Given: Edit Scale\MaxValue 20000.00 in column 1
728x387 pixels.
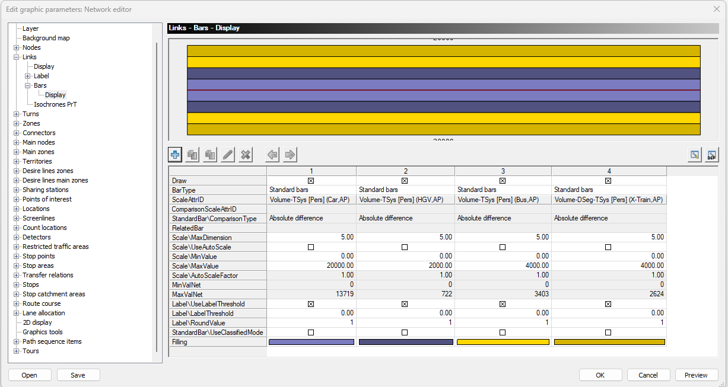Looking at the screenshot, I should point(311,266).
